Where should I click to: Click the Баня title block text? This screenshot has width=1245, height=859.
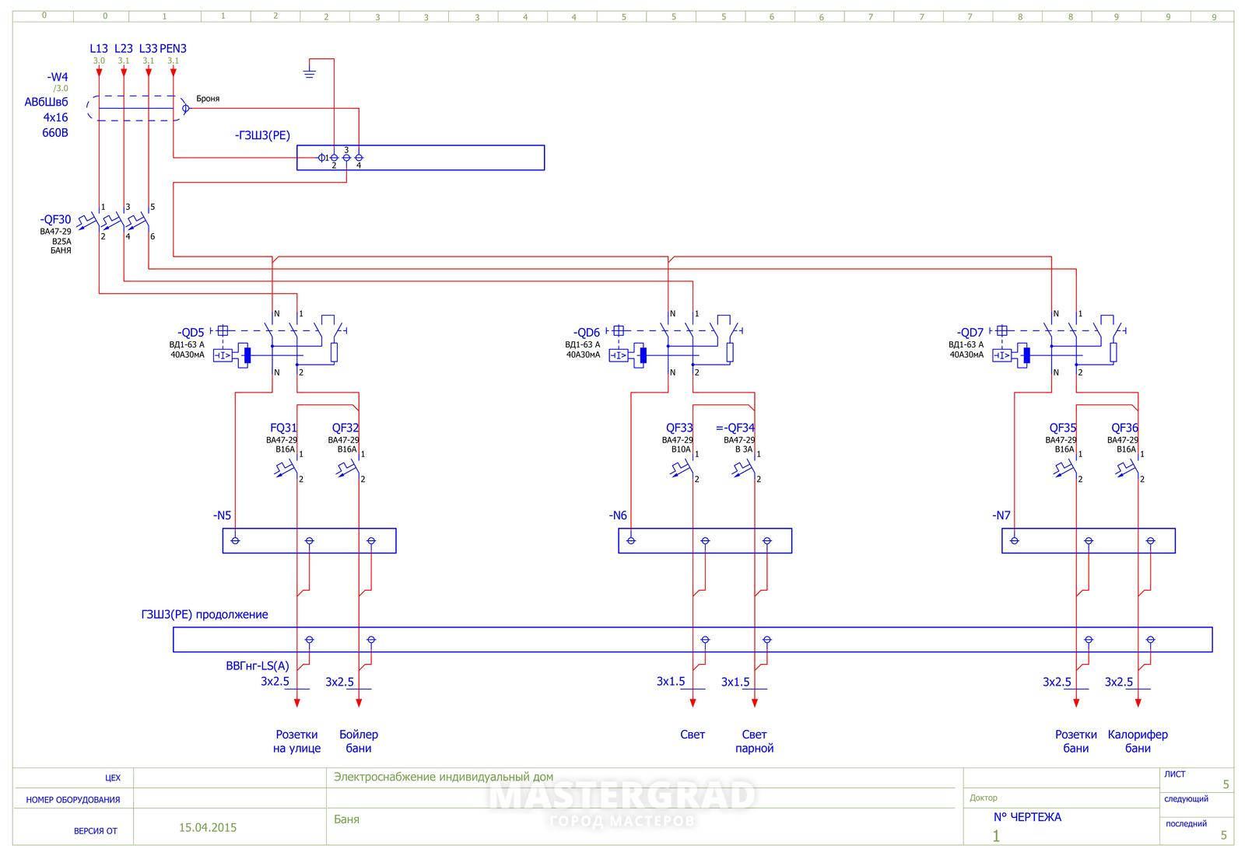(347, 819)
